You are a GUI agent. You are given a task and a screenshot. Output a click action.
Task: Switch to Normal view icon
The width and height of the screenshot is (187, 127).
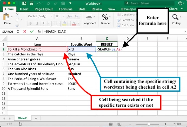click(x=111, y=124)
